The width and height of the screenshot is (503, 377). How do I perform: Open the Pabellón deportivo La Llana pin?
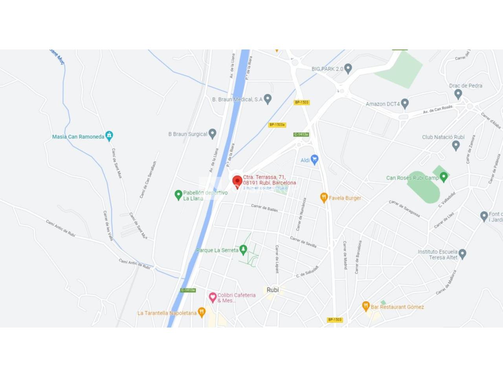(x=178, y=195)
